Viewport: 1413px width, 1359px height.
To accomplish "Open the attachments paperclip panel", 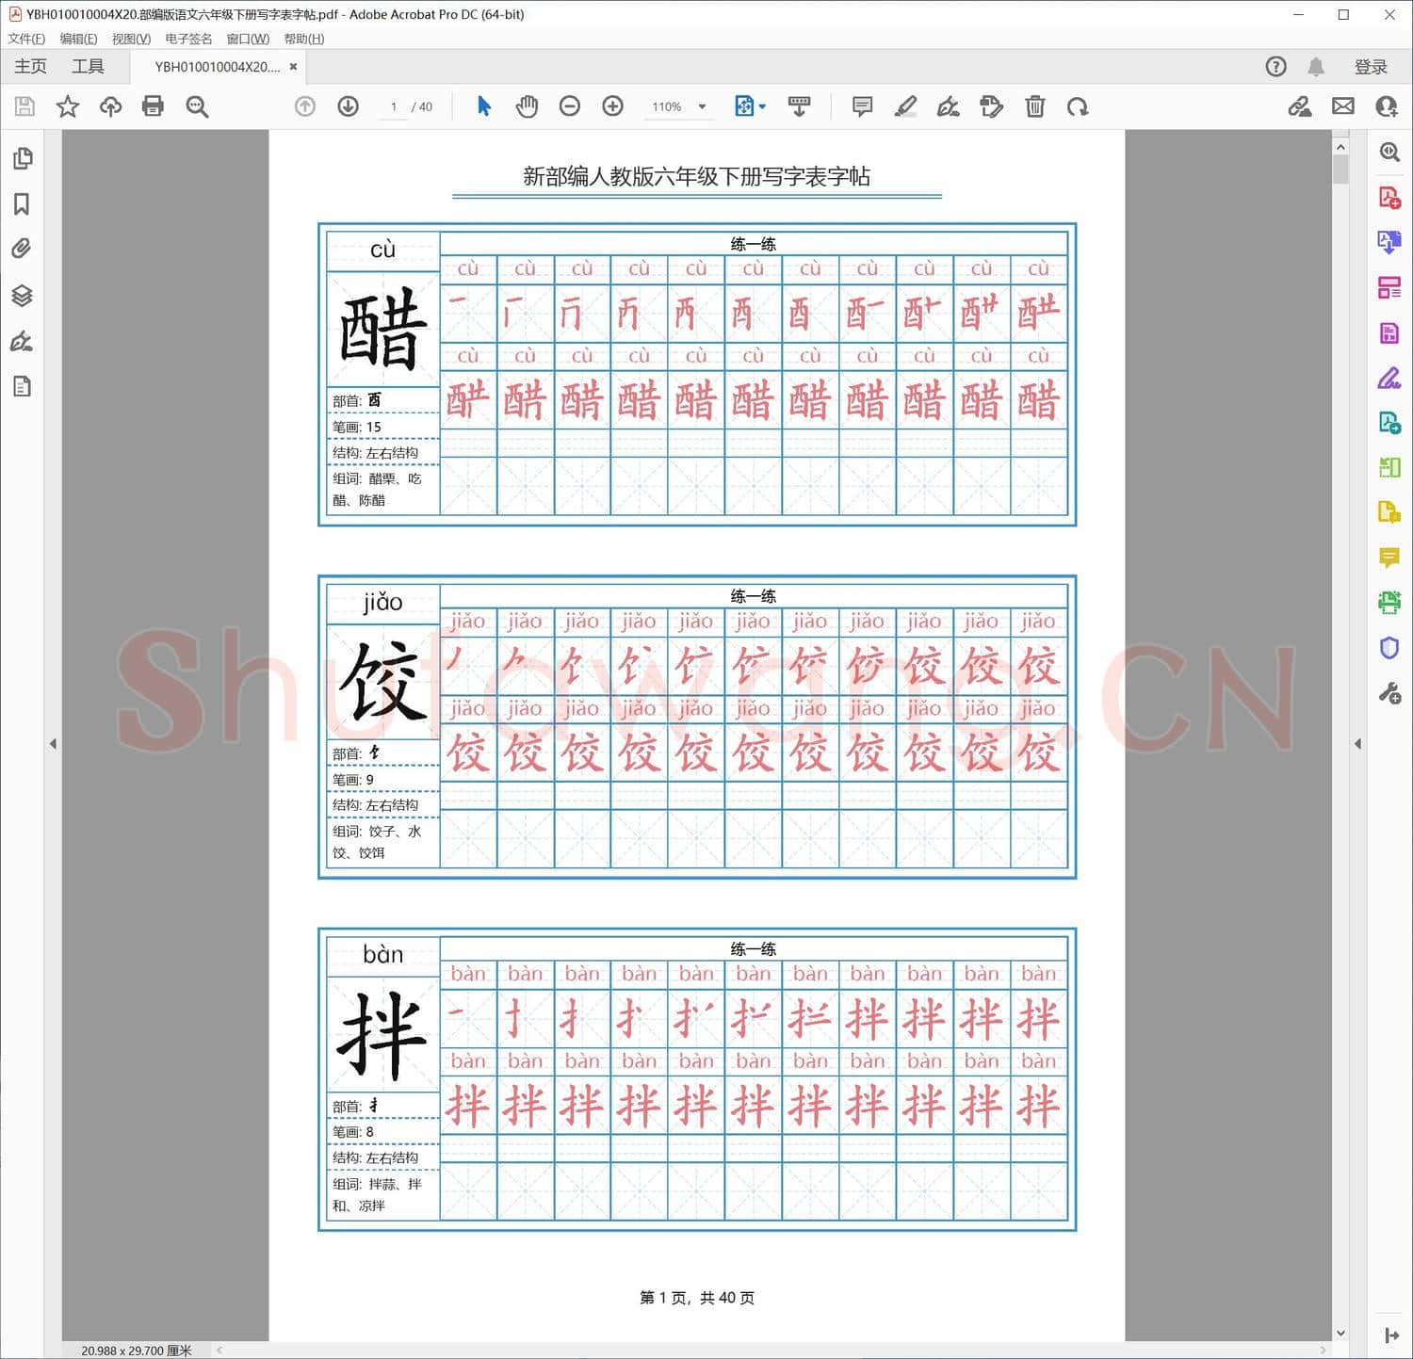I will (x=22, y=249).
